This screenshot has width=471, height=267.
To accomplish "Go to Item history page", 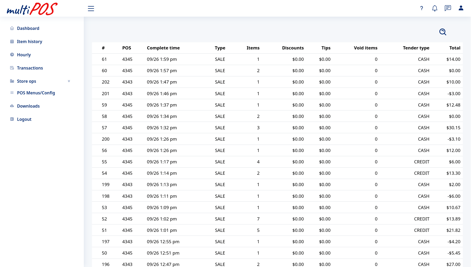I will (29, 42).
